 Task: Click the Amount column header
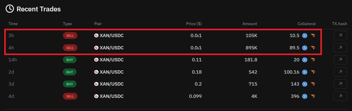tap(250, 24)
